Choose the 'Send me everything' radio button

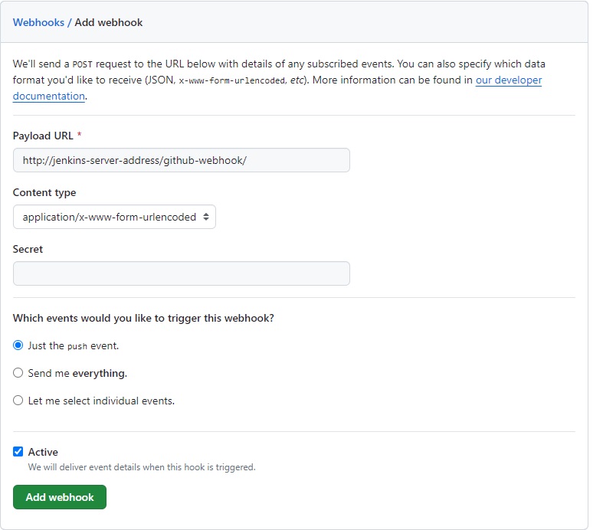pyautogui.click(x=18, y=373)
